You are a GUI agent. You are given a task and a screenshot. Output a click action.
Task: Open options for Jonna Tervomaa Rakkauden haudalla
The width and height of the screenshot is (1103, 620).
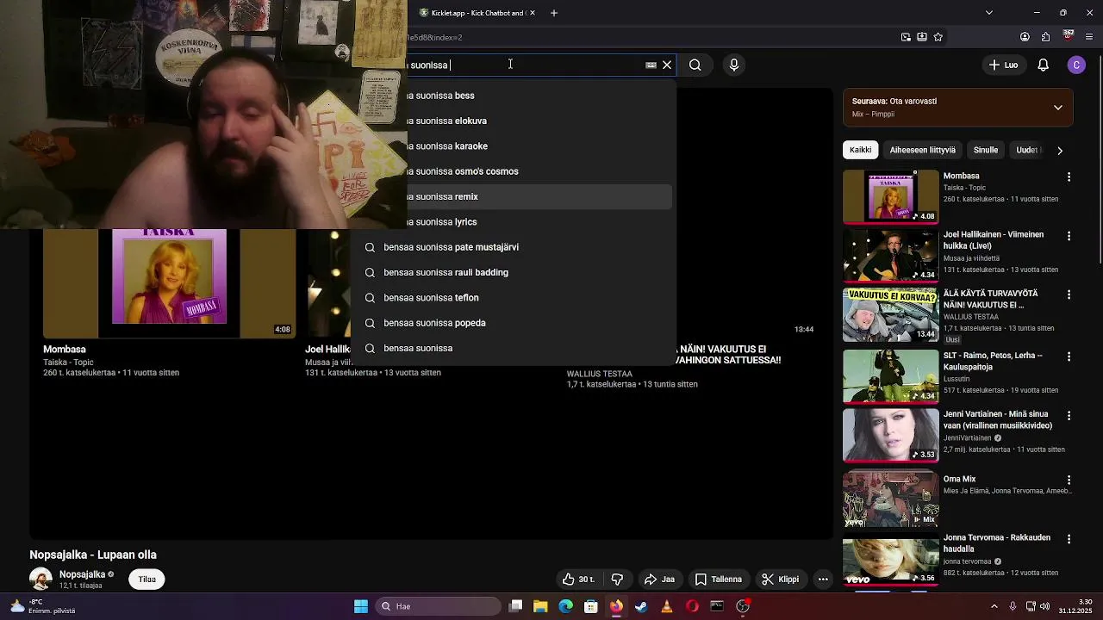(1069, 539)
